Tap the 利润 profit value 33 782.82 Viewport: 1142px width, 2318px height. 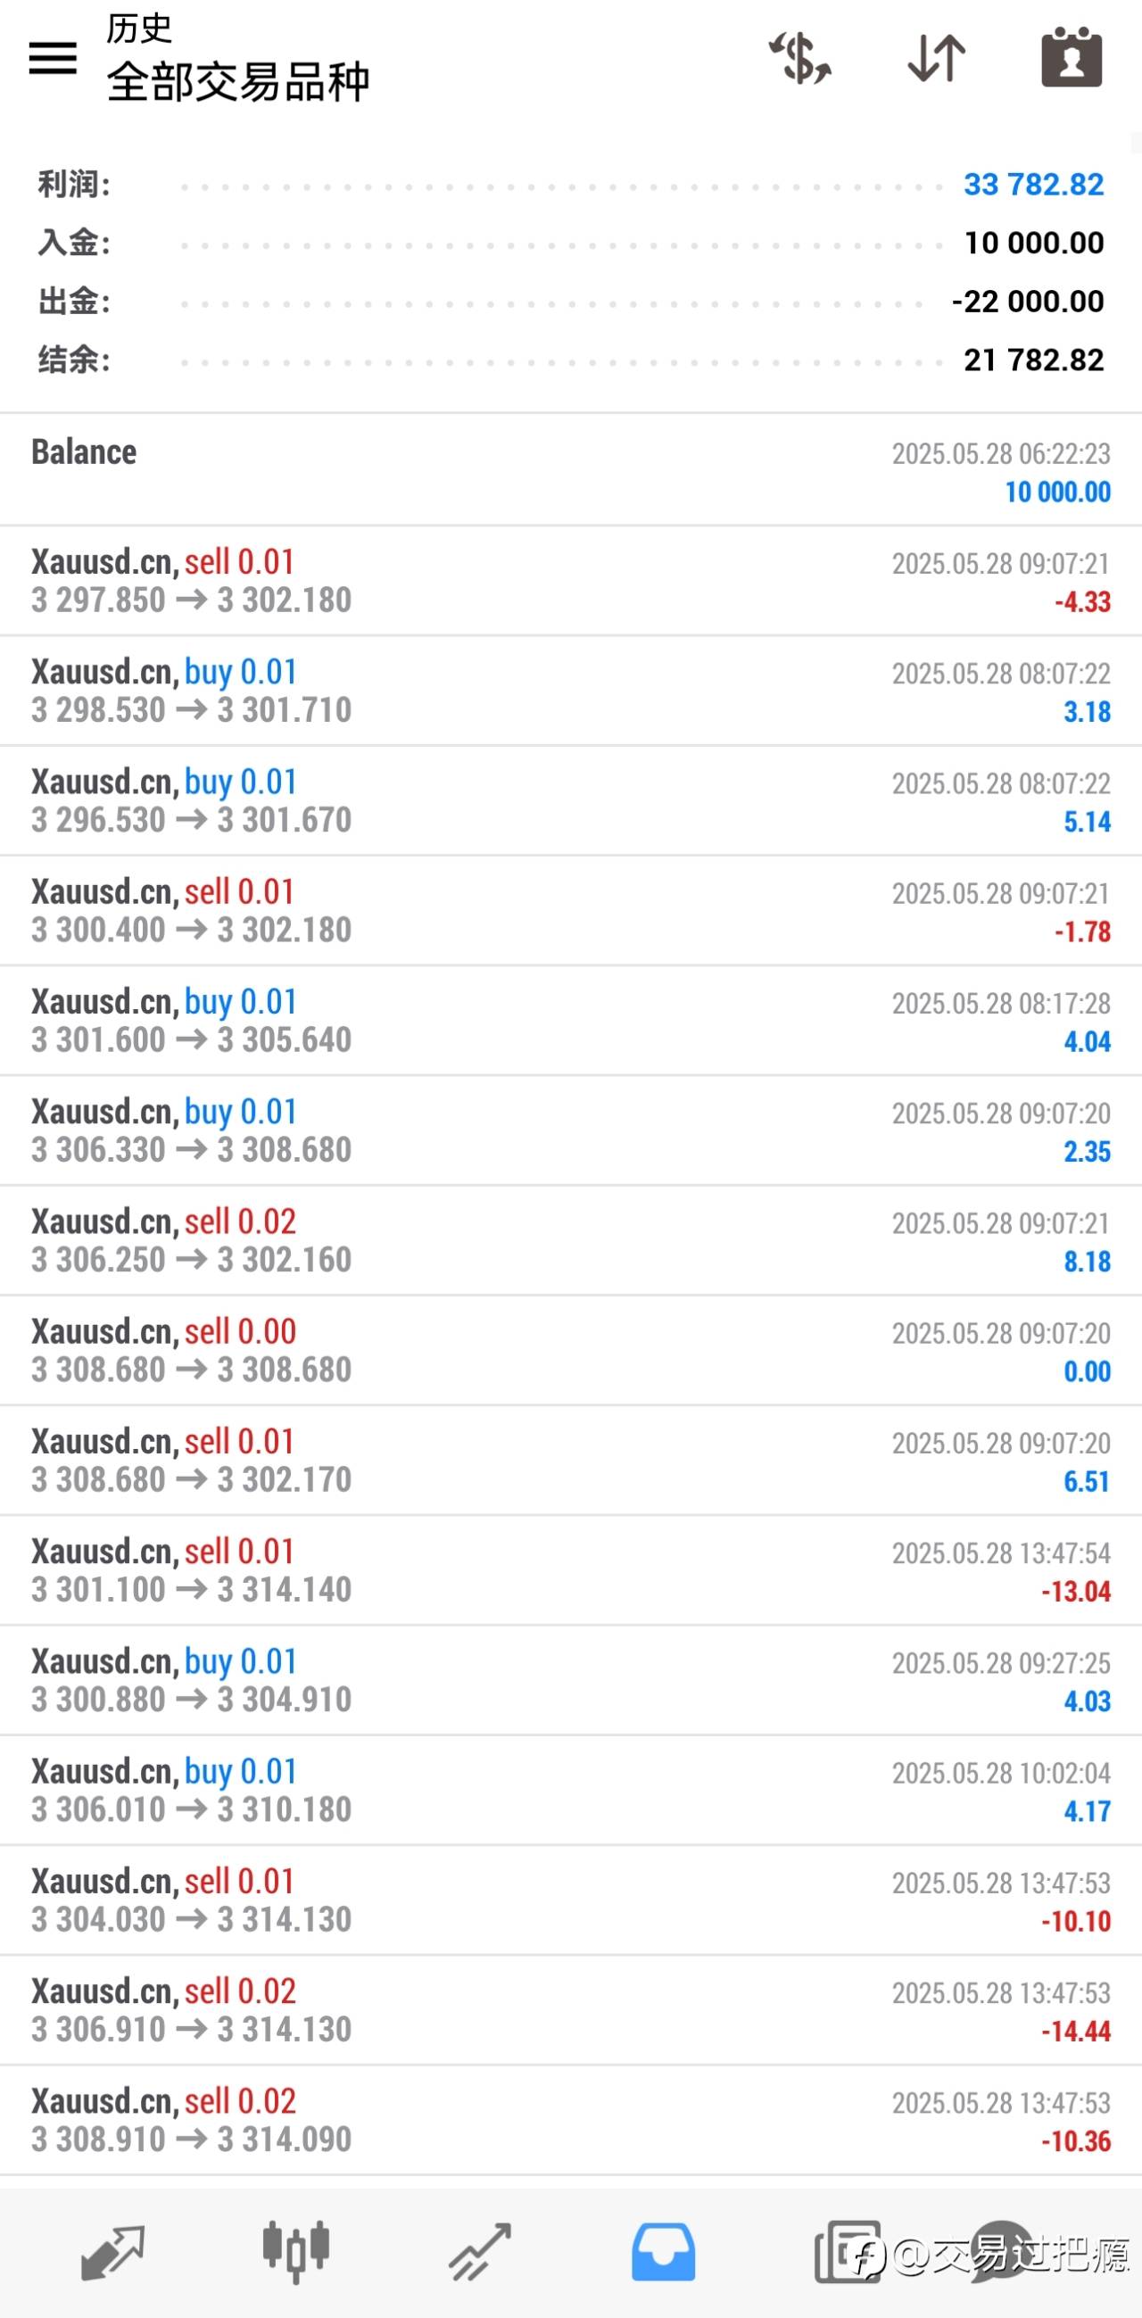pos(1033,185)
